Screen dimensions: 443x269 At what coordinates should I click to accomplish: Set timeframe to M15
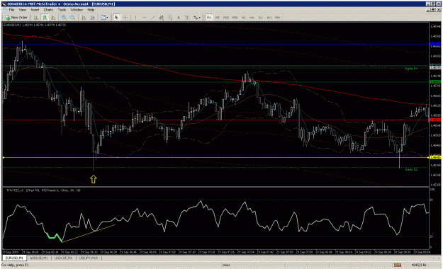coord(226,18)
